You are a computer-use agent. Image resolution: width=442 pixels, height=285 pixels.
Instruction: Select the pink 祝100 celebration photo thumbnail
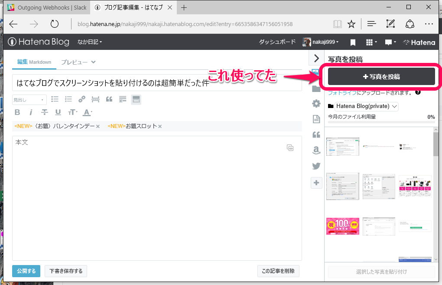[x=342, y=226]
